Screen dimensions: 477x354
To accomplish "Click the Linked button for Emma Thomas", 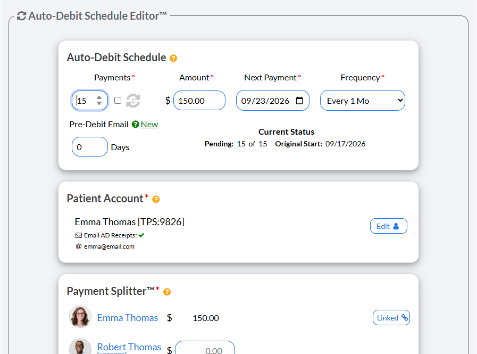I will click(x=391, y=318).
